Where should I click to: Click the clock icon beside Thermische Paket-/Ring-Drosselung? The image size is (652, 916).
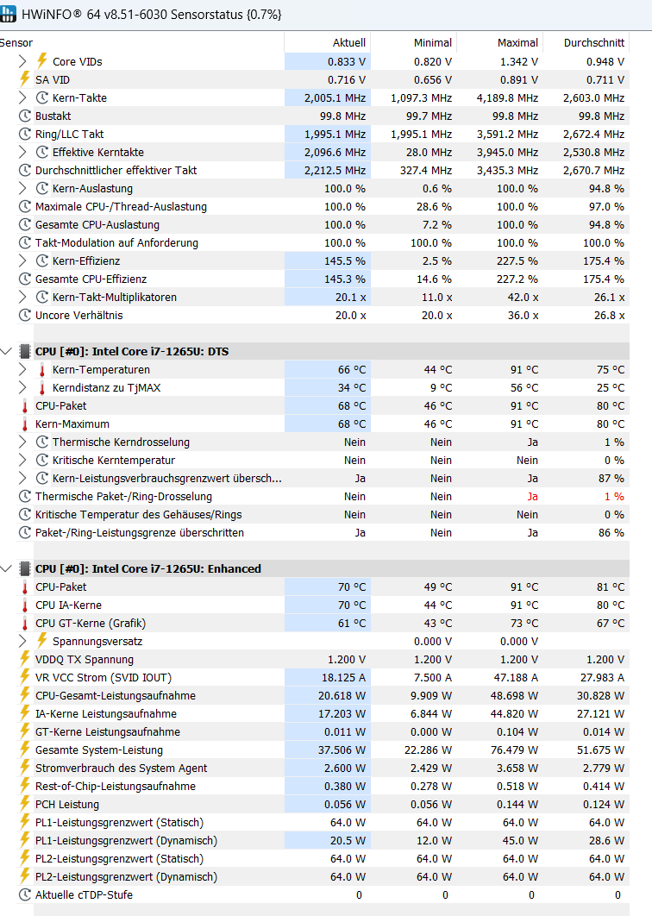[24, 496]
